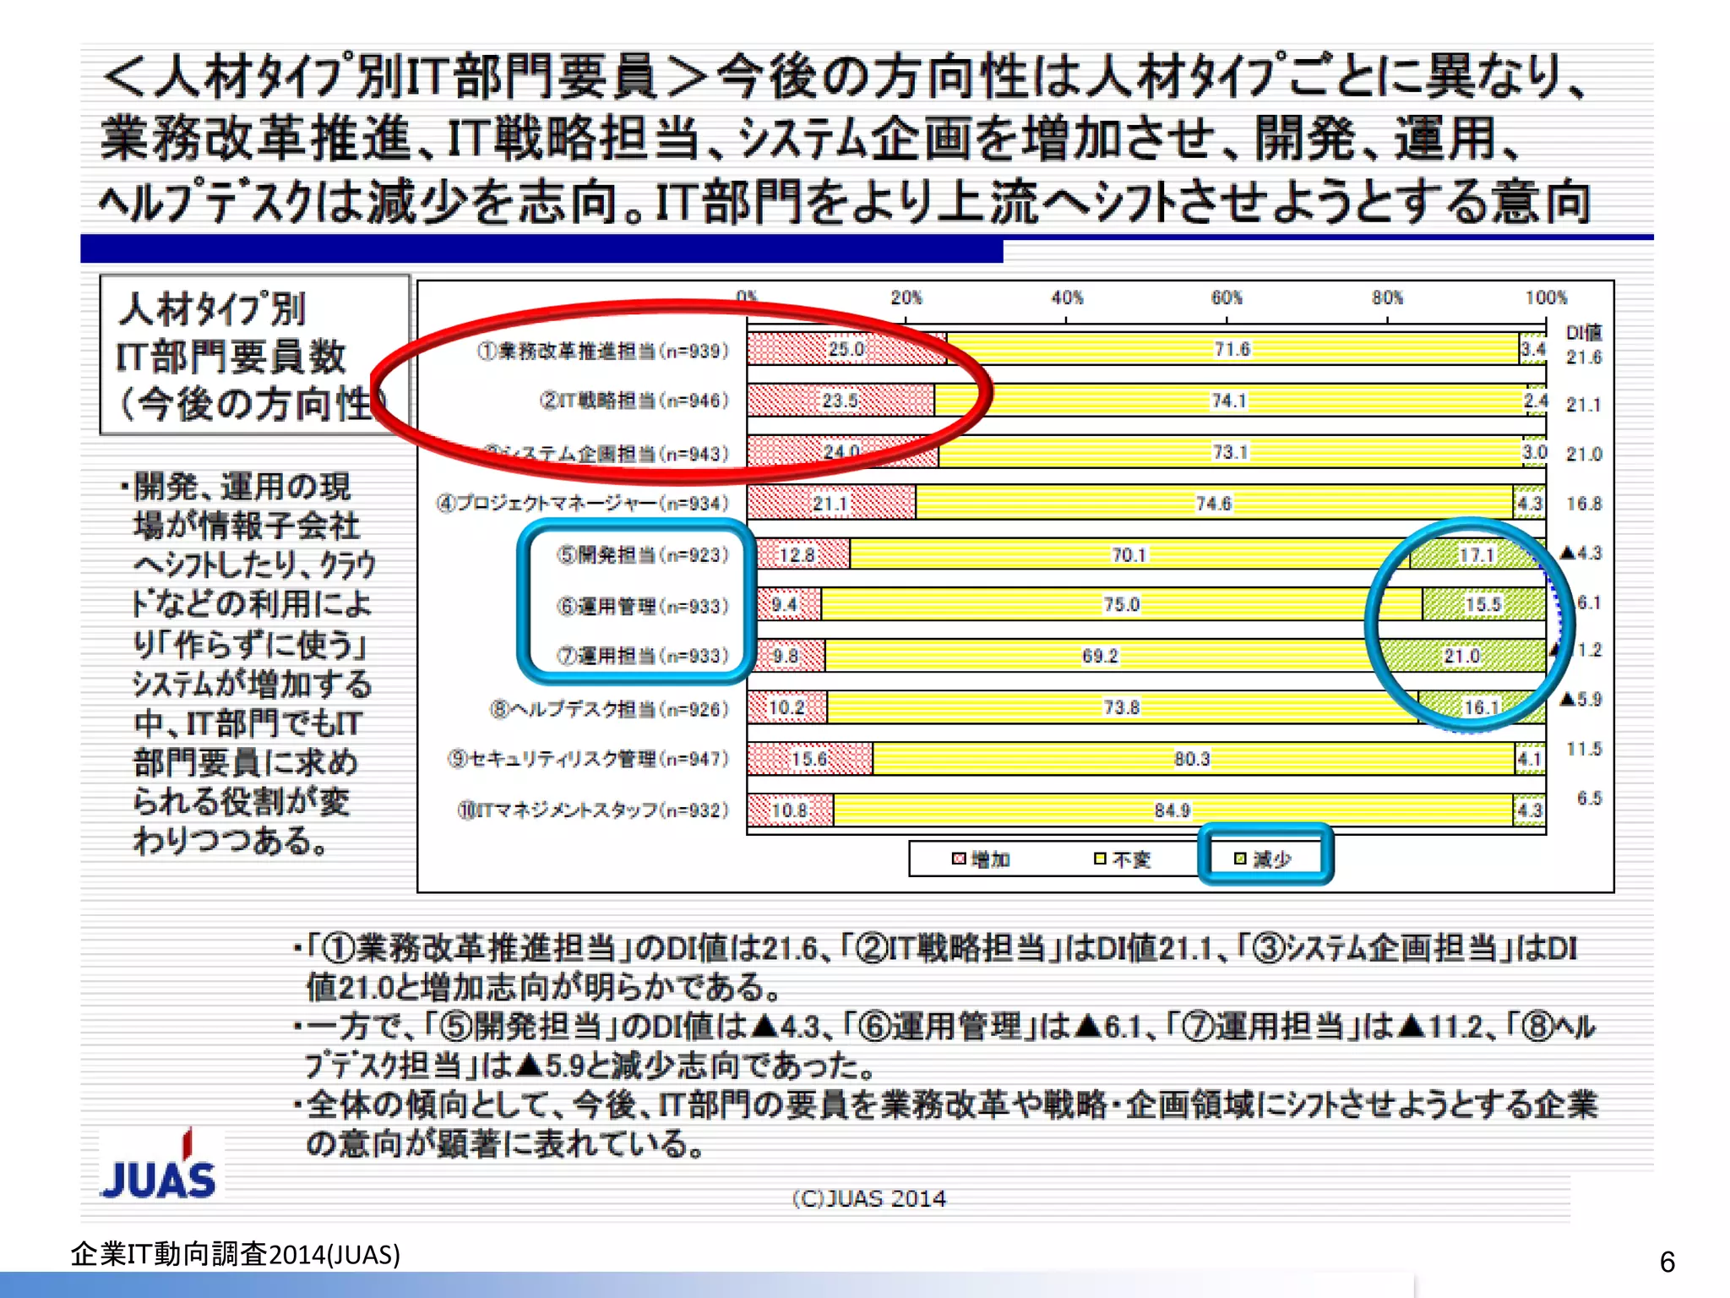1730x1298 pixels.
Task: Select row label ①業務改革推進担当(n=939)
Action: click(602, 351)
